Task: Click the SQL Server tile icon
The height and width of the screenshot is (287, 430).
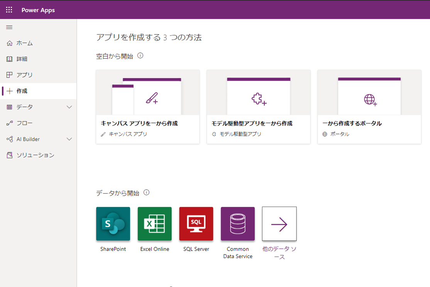Action: [x=196, y=224]
